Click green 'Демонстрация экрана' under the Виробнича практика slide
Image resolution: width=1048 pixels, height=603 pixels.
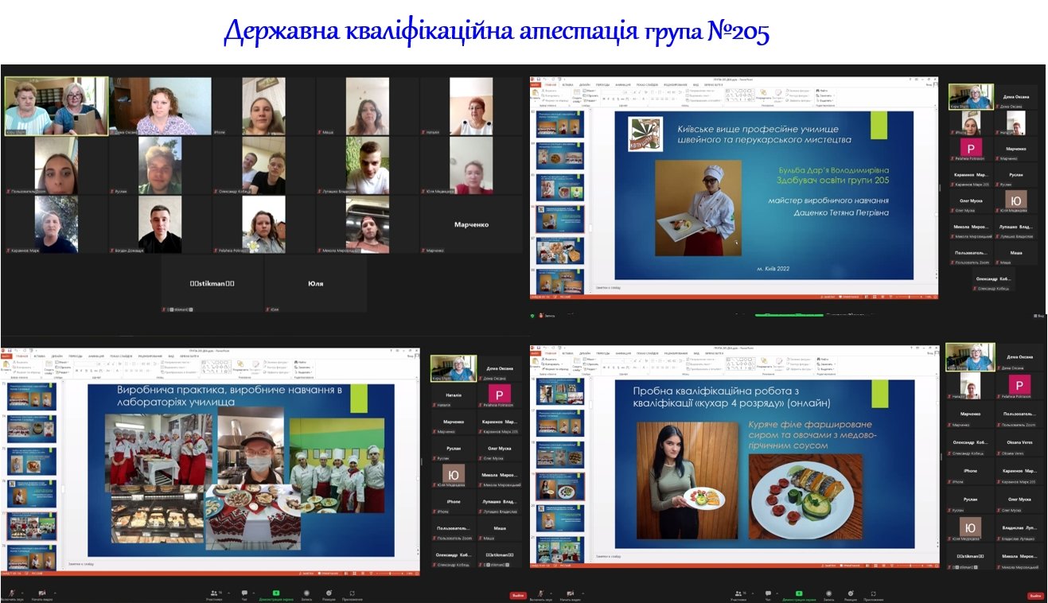(276, 595)
